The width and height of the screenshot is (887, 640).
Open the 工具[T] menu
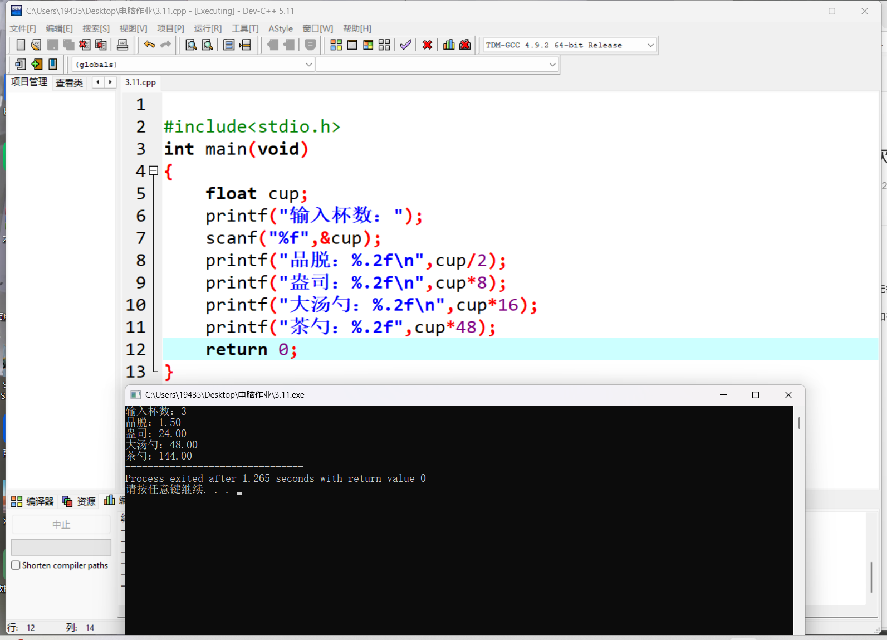pyautogui.click(x=246, y=28)
